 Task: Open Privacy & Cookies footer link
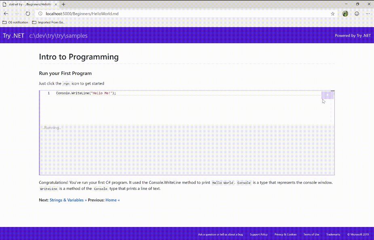pos(285,234)
